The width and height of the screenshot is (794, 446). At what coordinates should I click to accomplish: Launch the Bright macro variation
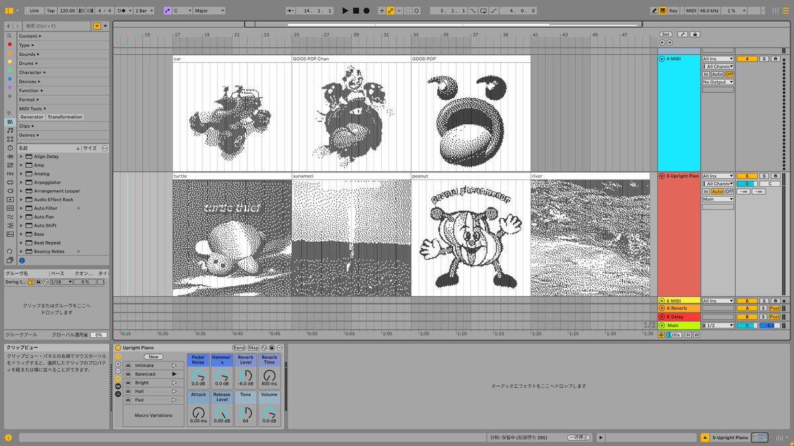[174, 383]
